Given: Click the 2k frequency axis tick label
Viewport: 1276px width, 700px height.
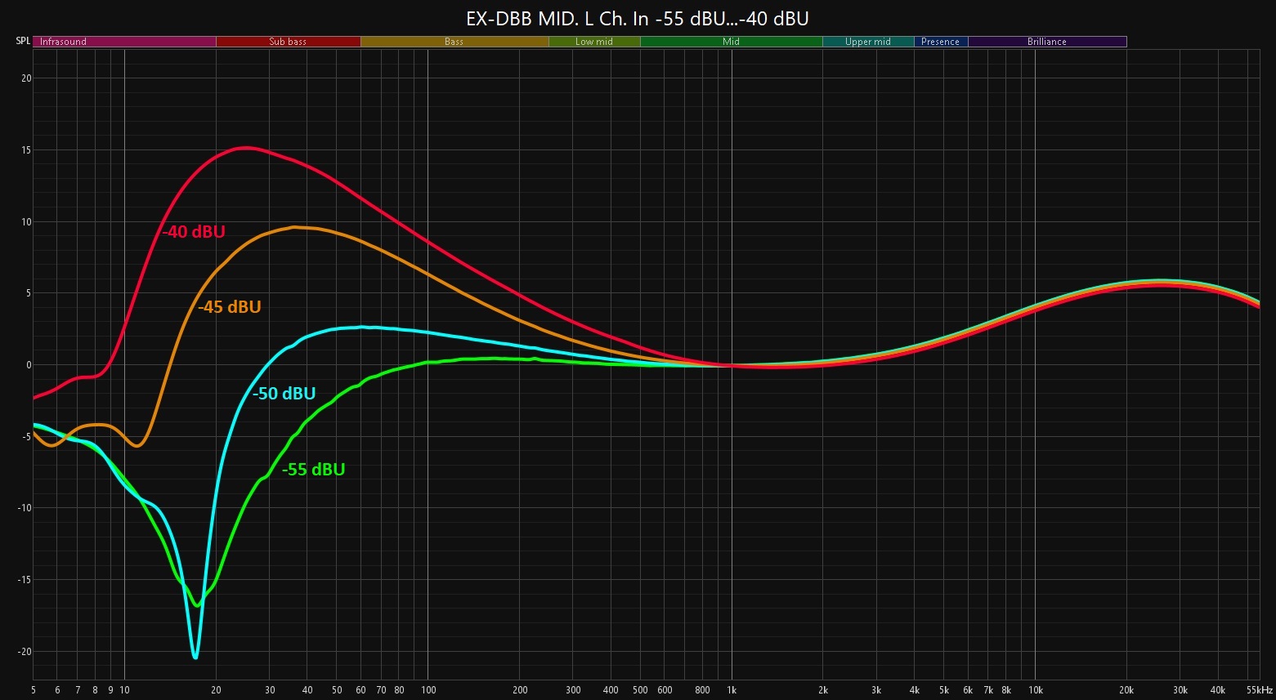Looking at the screenshot, I should (823, 690).
